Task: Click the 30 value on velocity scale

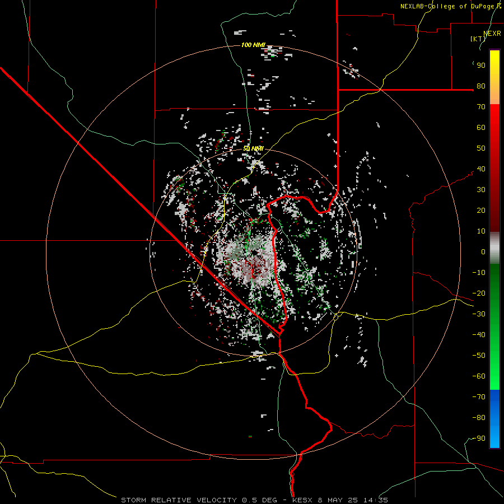Action: pos(481,190)
